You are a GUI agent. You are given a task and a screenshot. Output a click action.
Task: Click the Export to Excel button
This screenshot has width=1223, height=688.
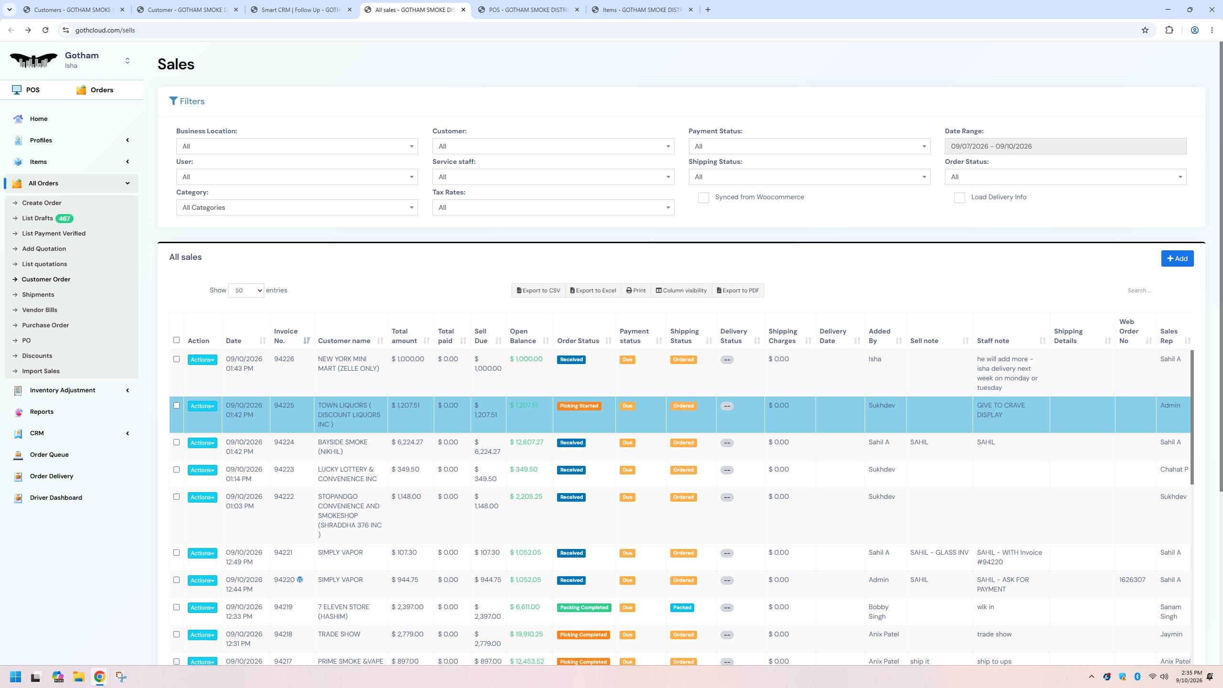click(x=593, y=290)
